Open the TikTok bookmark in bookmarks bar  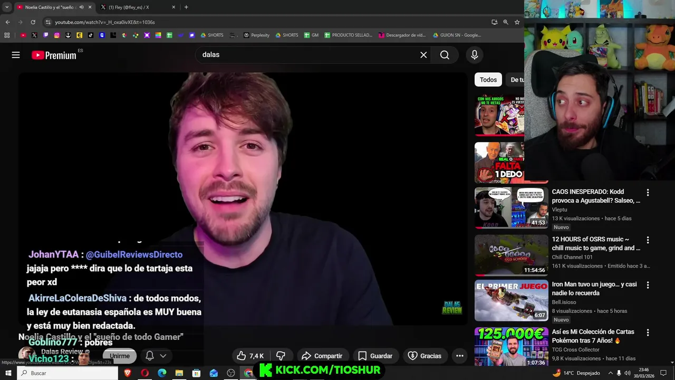91,35
